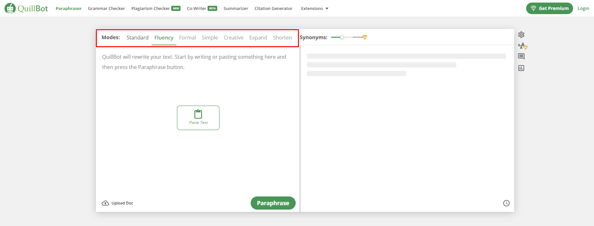Choose the Creative mode
The image size is (594, 226).
pyautogui.click(x=234, y=38)
